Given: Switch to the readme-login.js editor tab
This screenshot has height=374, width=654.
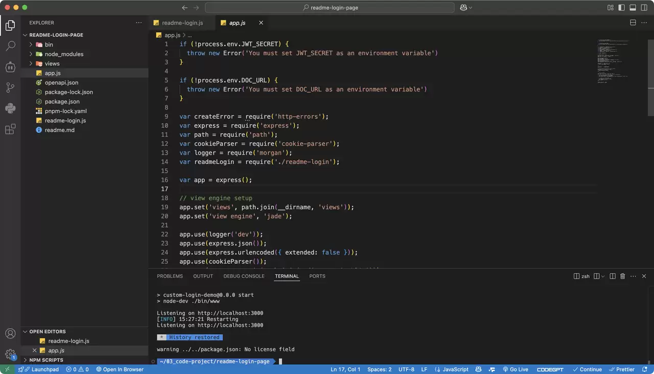Looking at the screenshot, I should tap(181, 22).
